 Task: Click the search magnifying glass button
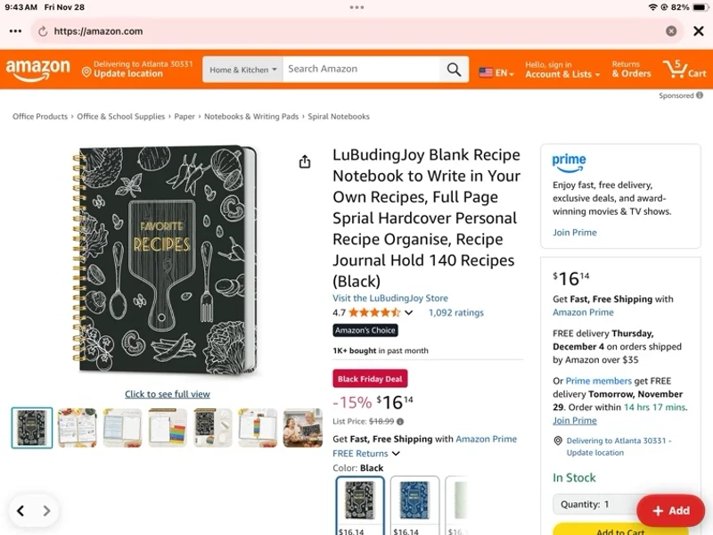click(454, 70)
